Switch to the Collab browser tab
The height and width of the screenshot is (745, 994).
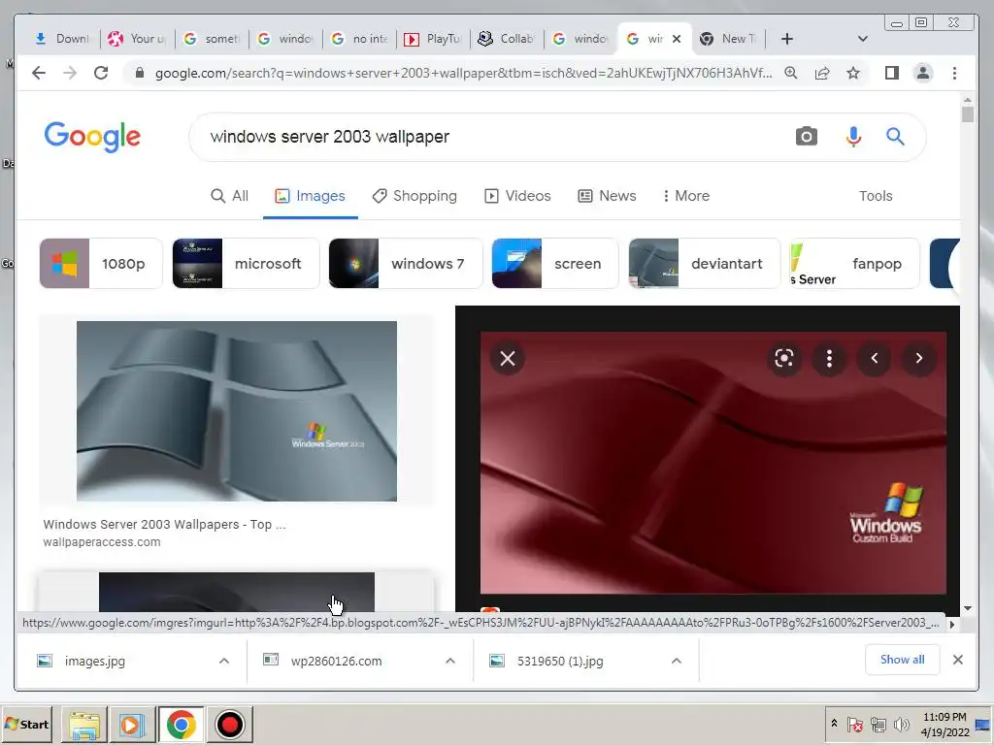pos(507,39)
